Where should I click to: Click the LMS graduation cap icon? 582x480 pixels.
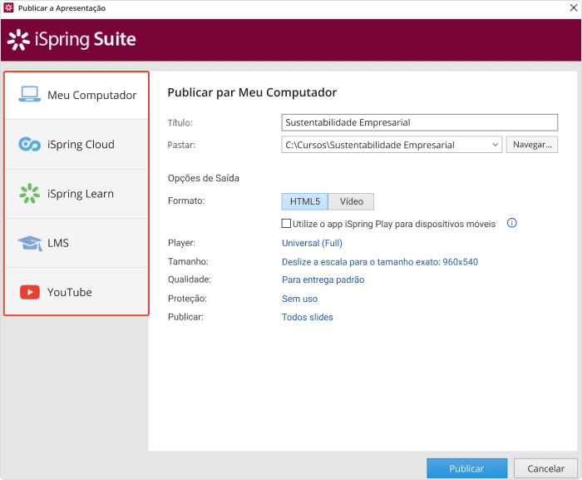[30, 244]
